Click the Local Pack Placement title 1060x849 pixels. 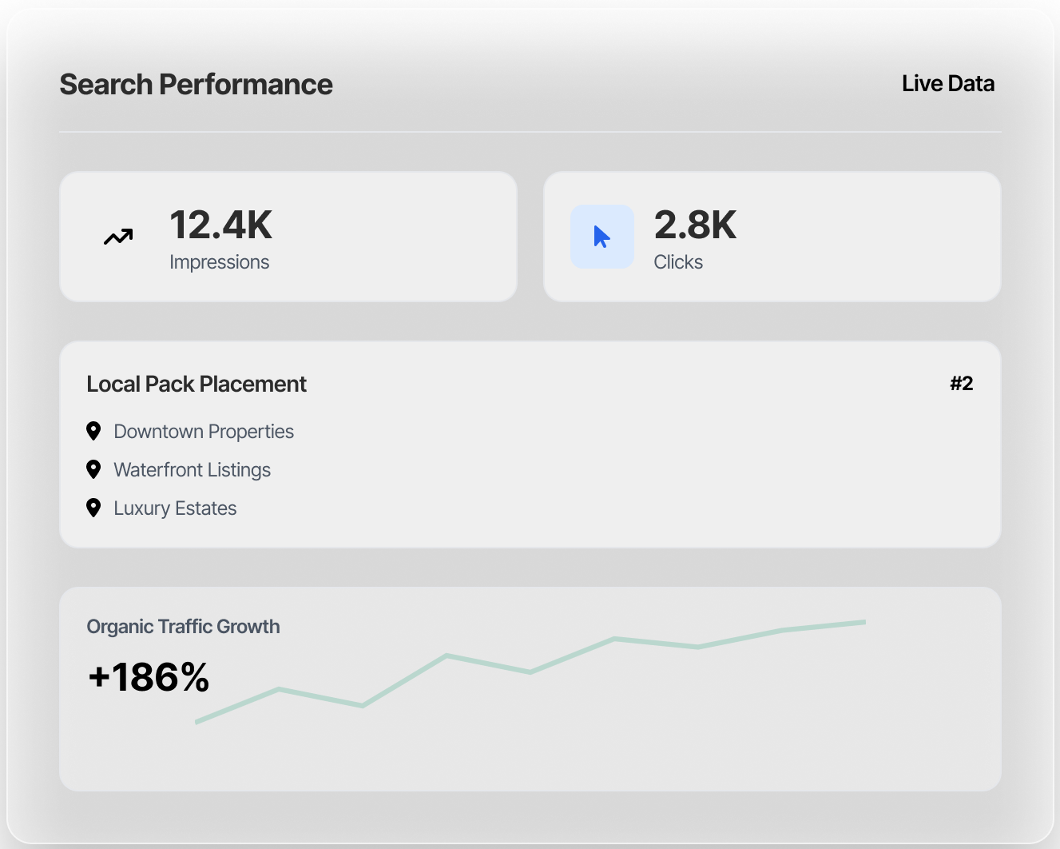197,385
